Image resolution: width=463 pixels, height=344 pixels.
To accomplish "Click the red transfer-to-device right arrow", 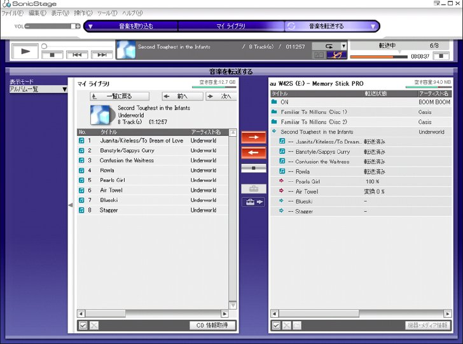I will point(253,137).
